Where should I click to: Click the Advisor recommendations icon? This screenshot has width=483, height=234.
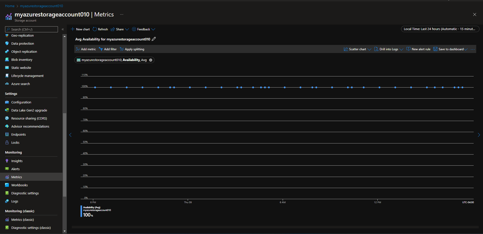(7, 126)
